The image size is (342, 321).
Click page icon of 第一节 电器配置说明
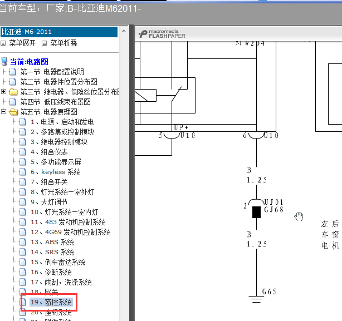point(13,72)
